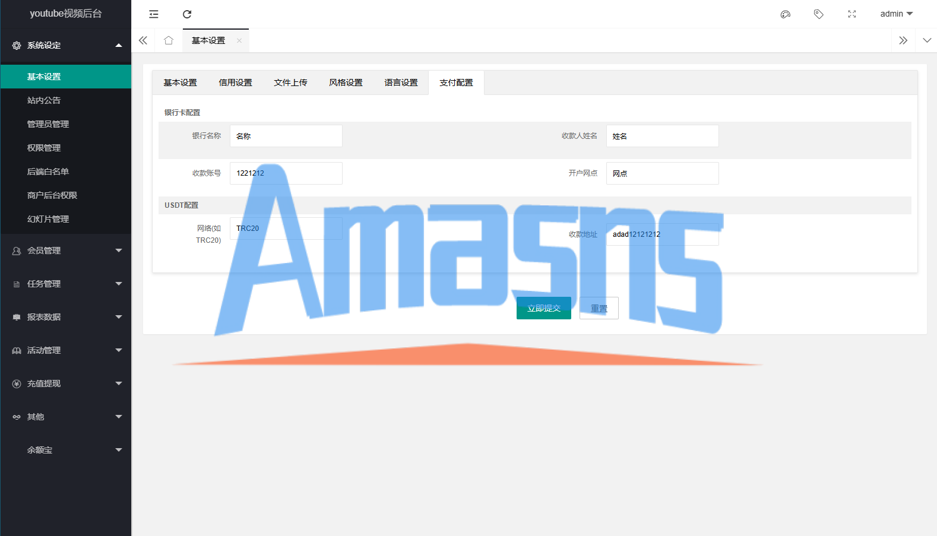Click the 银行名称 input field
Image resolution: width=937 pixels, height=536 pixels.
pos(286,136)
